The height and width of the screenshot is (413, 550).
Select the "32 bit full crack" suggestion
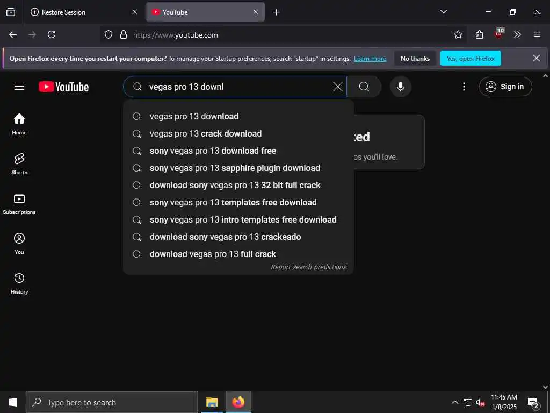click(x=238, y=185)
